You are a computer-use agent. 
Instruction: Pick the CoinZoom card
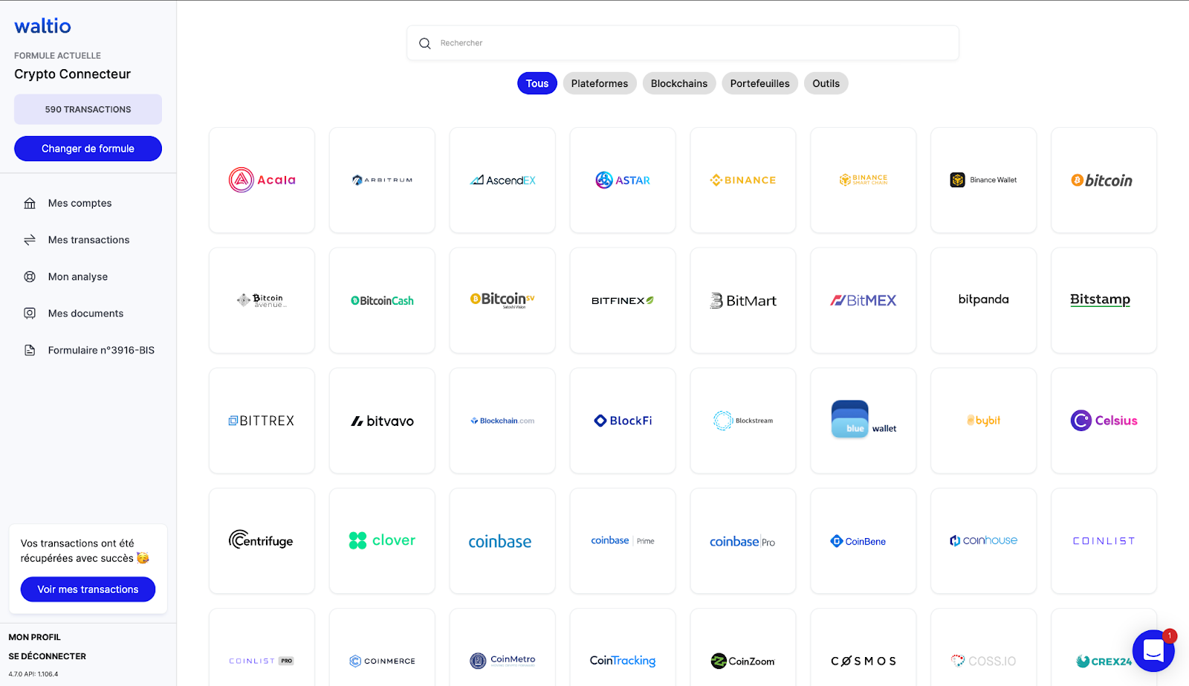click(x=743, y=648)
